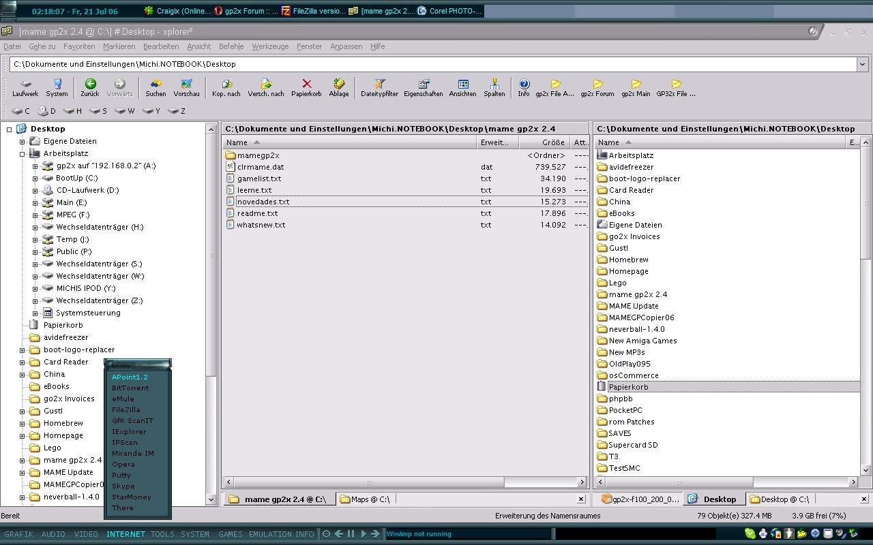Click the address path input field
This screenshot has height=545, width=873.
tap(434, 64)
